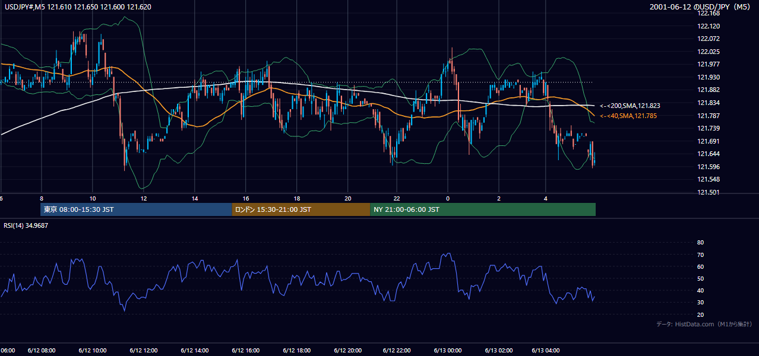Click the RSI scale value 40
759x356 pixels.
point(700,290)
